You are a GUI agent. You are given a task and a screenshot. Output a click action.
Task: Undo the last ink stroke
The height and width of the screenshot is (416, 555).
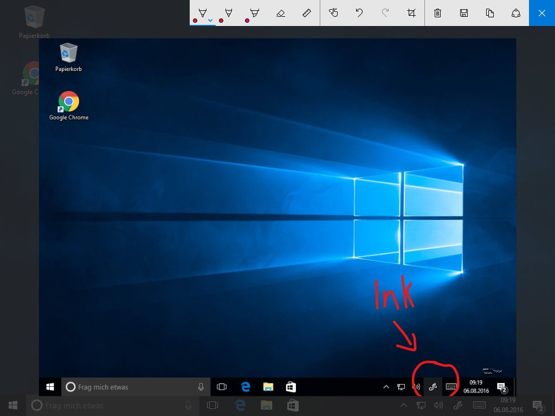coord(359,13)
